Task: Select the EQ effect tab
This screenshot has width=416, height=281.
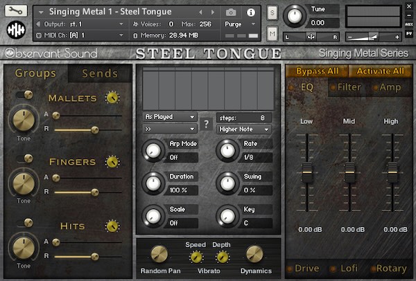Action: 306,87
